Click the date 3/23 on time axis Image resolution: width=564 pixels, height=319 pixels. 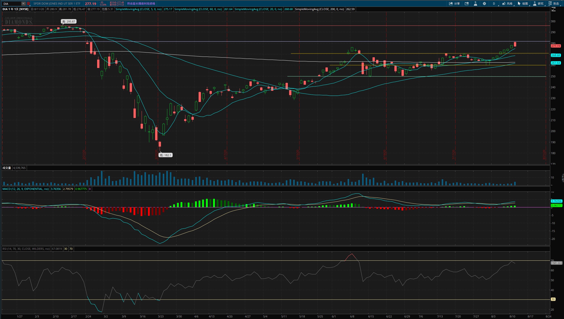click(x=161, y=316)
